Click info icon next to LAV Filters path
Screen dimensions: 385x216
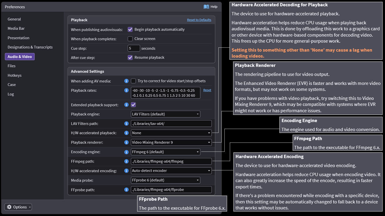(126, 124)
